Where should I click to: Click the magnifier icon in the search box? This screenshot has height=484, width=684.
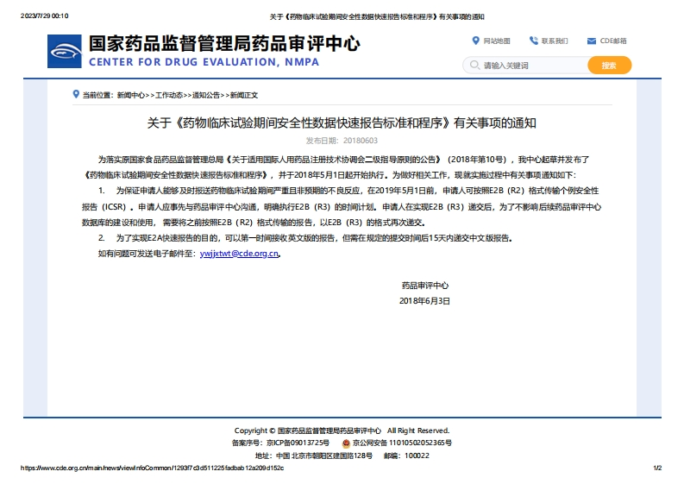pos(474,66)
